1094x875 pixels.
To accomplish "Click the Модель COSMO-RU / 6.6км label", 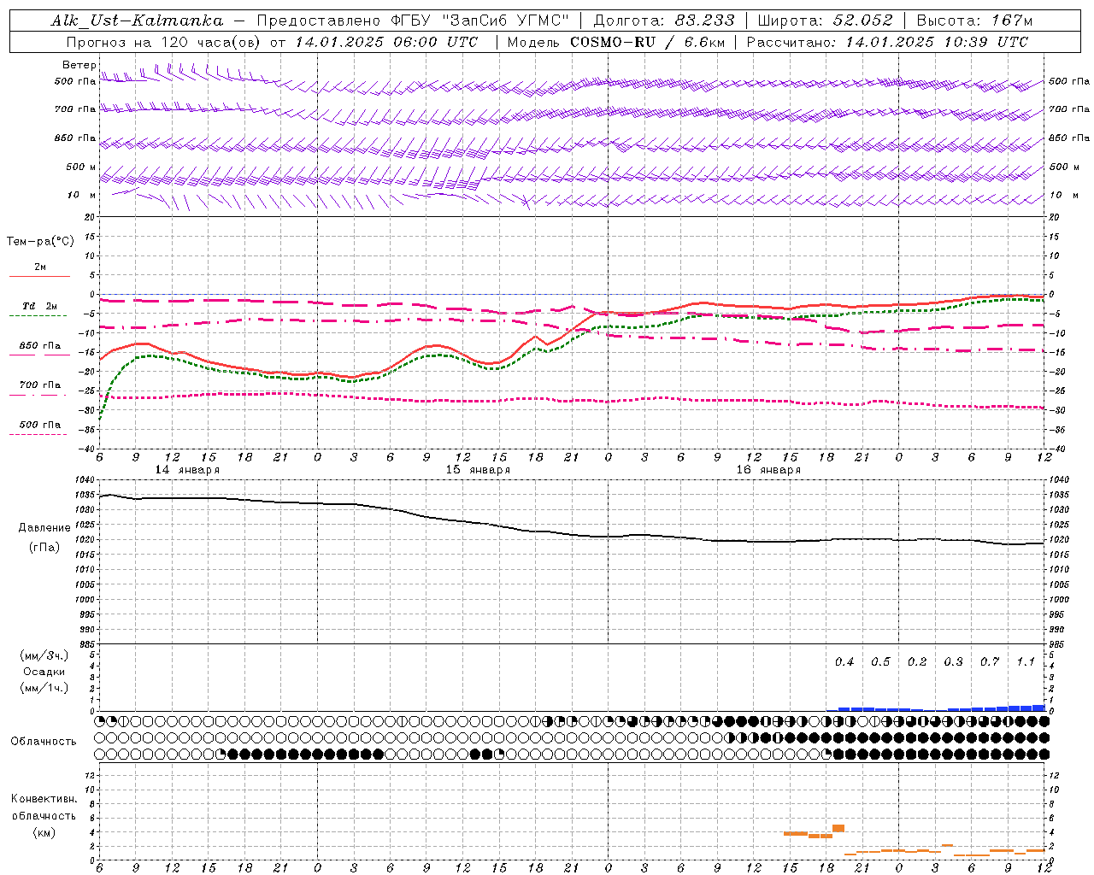I will click(615, 42).
